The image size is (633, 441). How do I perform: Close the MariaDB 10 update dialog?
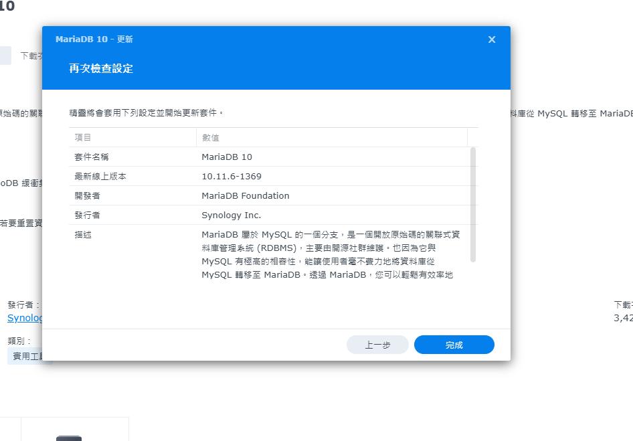pyautogui.click(x=491, y=39)
